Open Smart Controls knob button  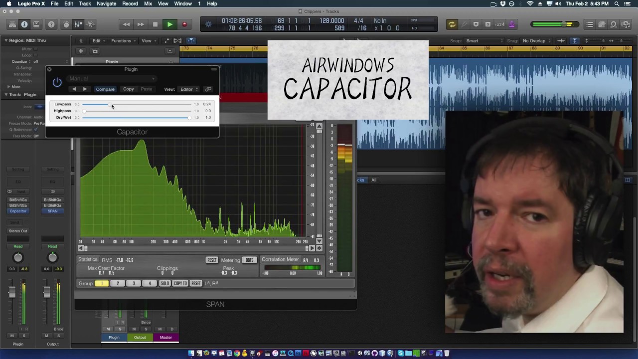pyautogui.click(x=66, y=24)
